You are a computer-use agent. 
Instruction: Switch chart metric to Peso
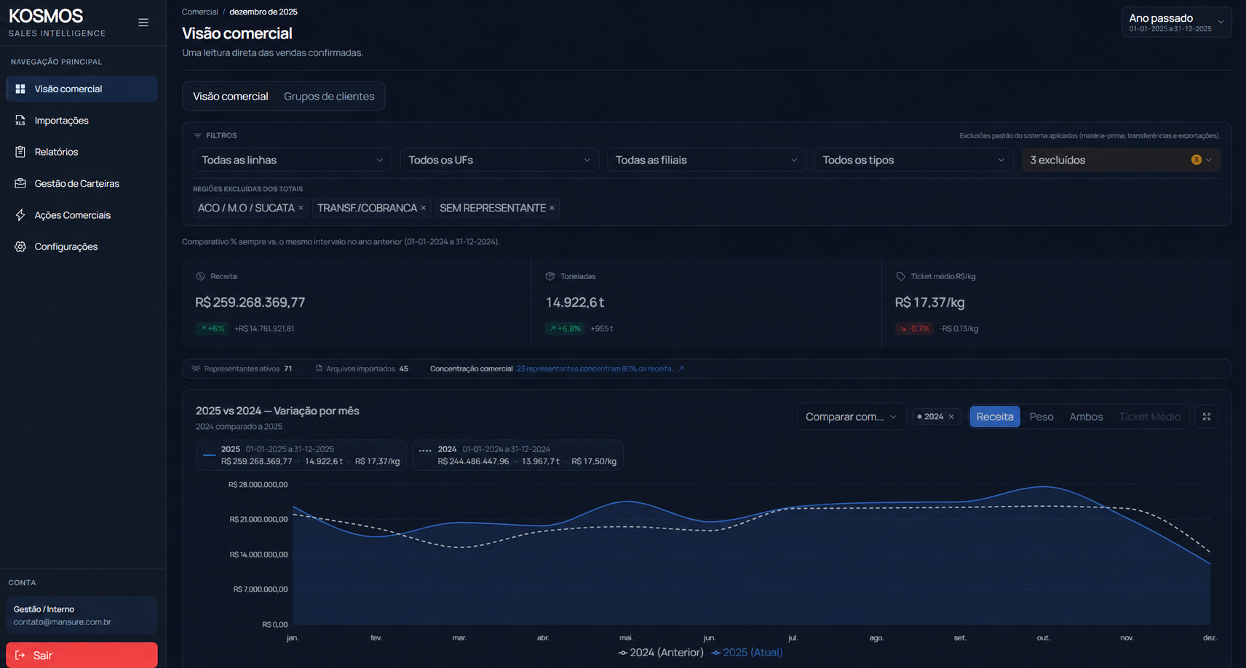(x=1041, y=417)
